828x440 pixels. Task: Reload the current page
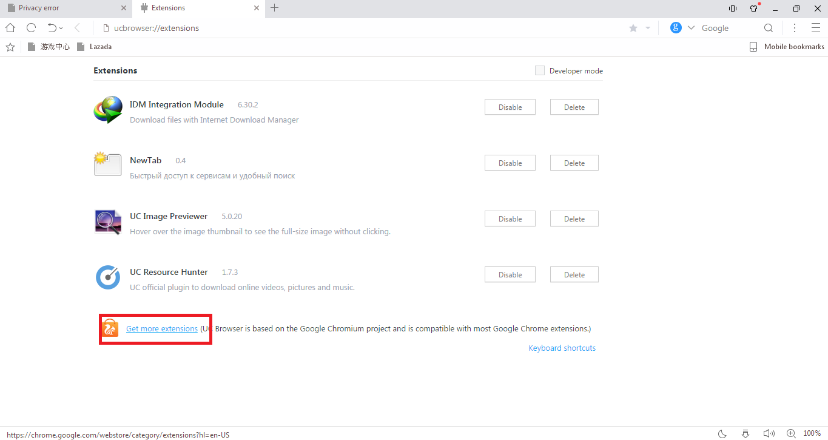coord(32,28)
